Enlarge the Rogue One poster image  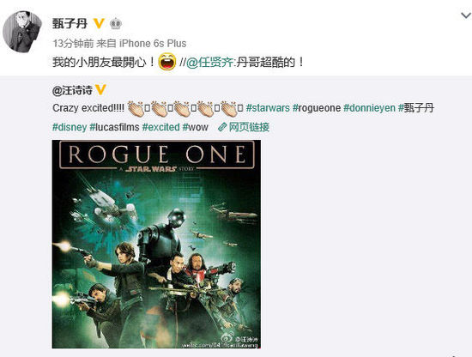[x=156, y=244]
